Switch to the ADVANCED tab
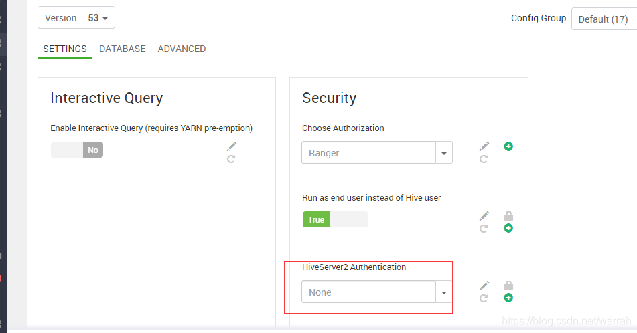The image size is (637, 333). pyautogui.click(x=182, y=49)
